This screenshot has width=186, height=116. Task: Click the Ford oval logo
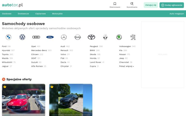pyautogui.click(x=50, y=37)
